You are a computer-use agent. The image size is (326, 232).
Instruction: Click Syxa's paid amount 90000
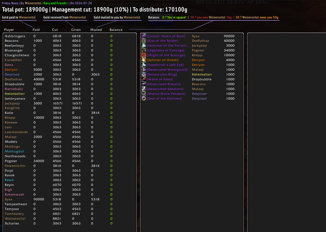(x=39, y=200)
